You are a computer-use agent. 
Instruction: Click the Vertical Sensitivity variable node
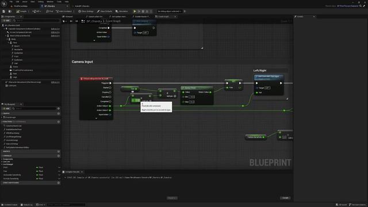pos(255,137)
